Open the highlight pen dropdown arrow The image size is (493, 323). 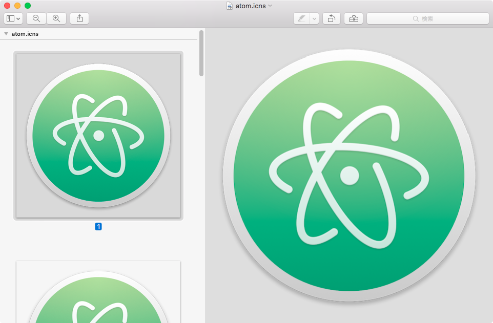click(x=314, y=18)
